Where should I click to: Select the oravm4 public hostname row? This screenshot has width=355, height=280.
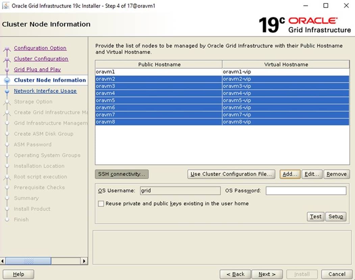159,93
